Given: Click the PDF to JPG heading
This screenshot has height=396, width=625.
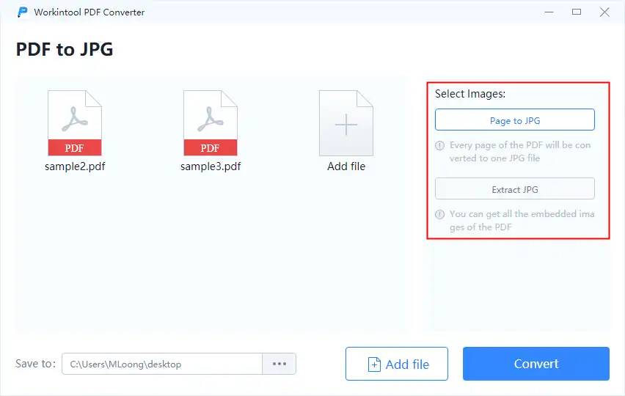Looking at the screenshot, I should click(x=64, y=49).
